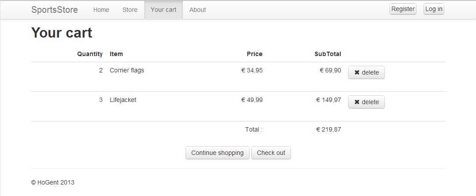Click the Quantity column header
Screen dimensions: 476x196
pos(90,54)
